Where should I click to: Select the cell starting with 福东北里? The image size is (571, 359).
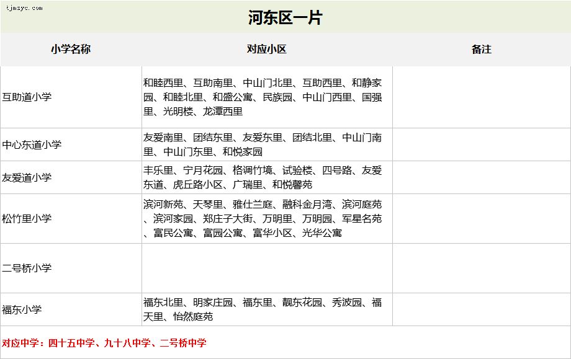tap(266, 309)
